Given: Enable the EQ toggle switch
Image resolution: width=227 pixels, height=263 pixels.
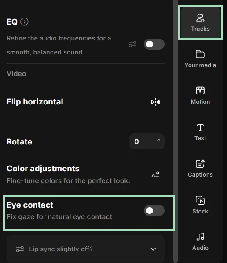Looking at the screenshot, I should tap(154, 44).
